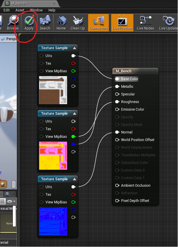Viewport: 178px width, 247px height.
Task: Open the Perspective viewport dropdown
Action: 9,39
